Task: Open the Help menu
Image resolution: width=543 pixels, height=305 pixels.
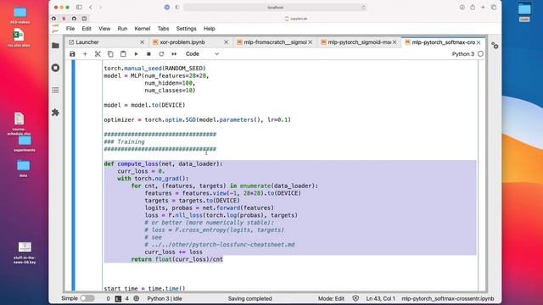Action: pyautogui.click(x=210, y=29)
